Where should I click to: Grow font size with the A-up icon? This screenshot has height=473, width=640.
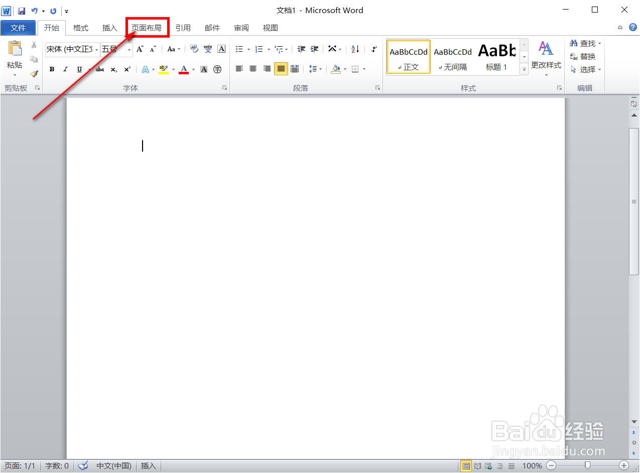pyautogui.click(x=140, y=49)
